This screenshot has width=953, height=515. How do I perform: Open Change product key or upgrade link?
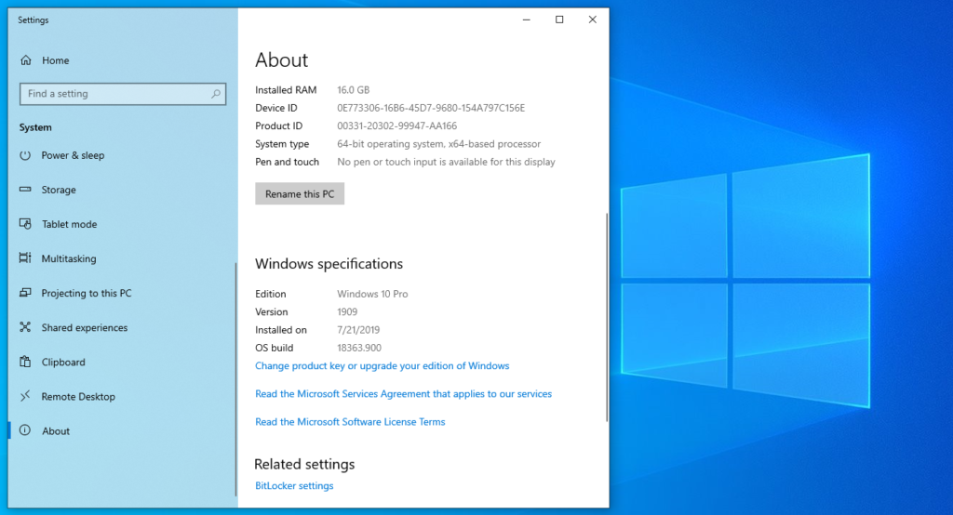[383, 365]
